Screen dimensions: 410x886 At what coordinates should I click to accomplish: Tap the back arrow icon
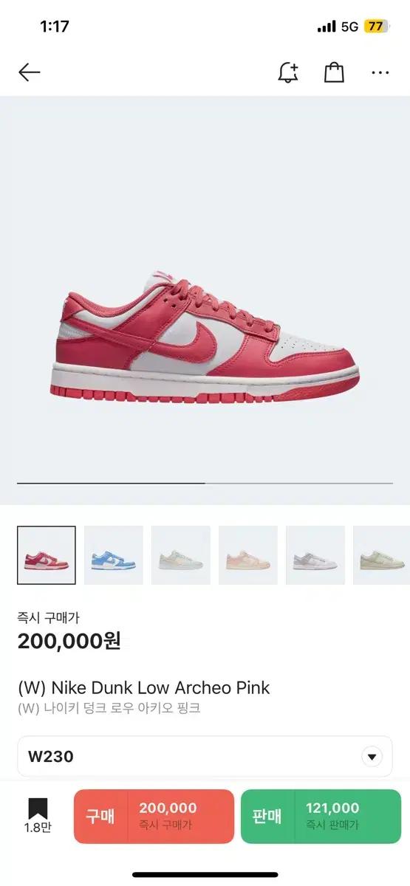point(29,72)
